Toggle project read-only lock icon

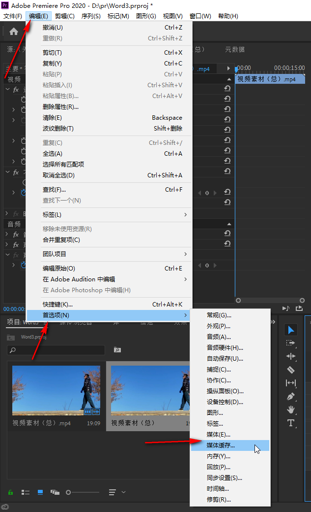10,492
